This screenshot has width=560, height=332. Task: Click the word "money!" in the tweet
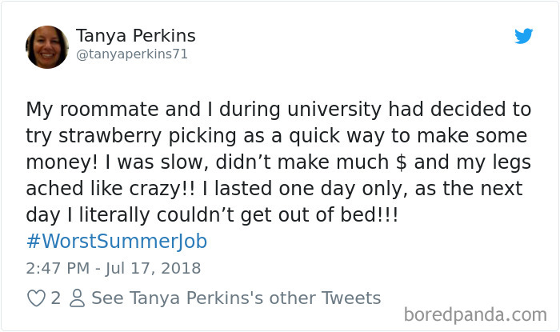(x=57, y=162)
